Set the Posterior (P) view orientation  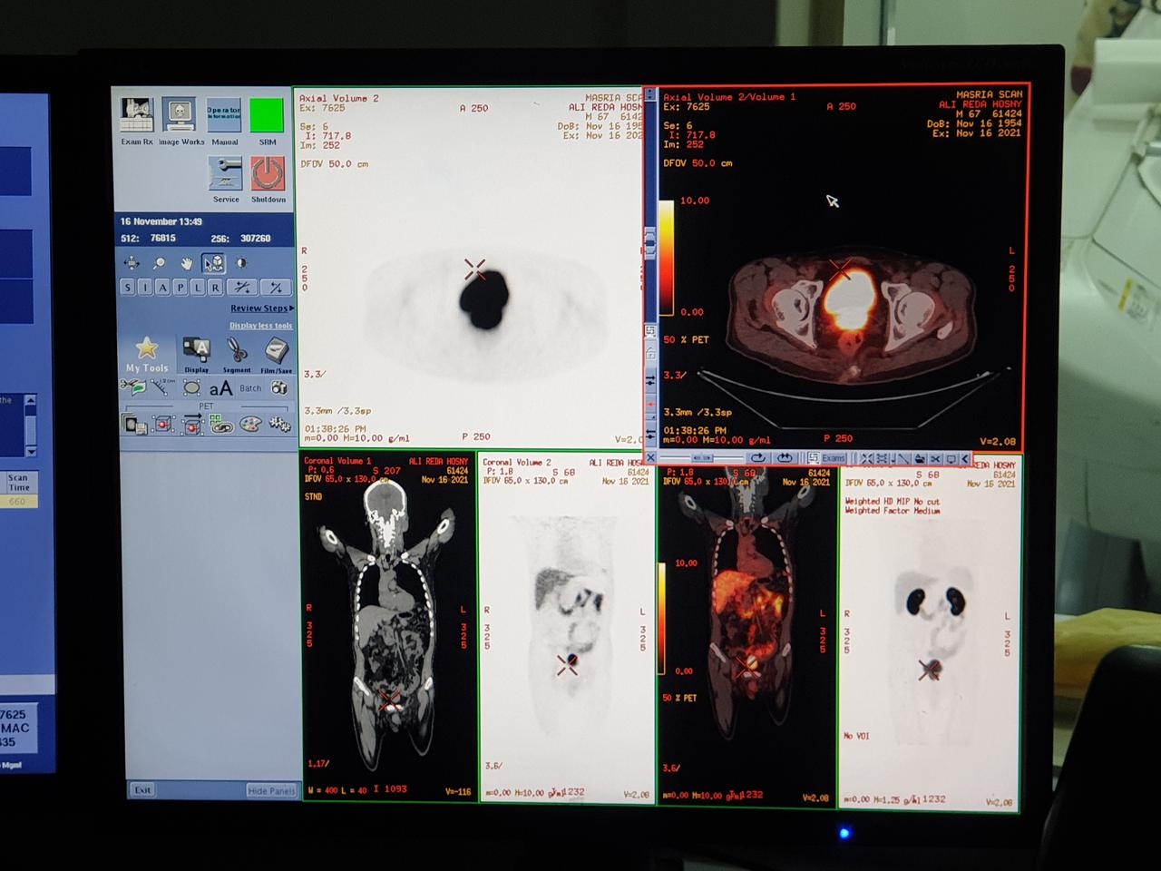(x=180, y=288)
